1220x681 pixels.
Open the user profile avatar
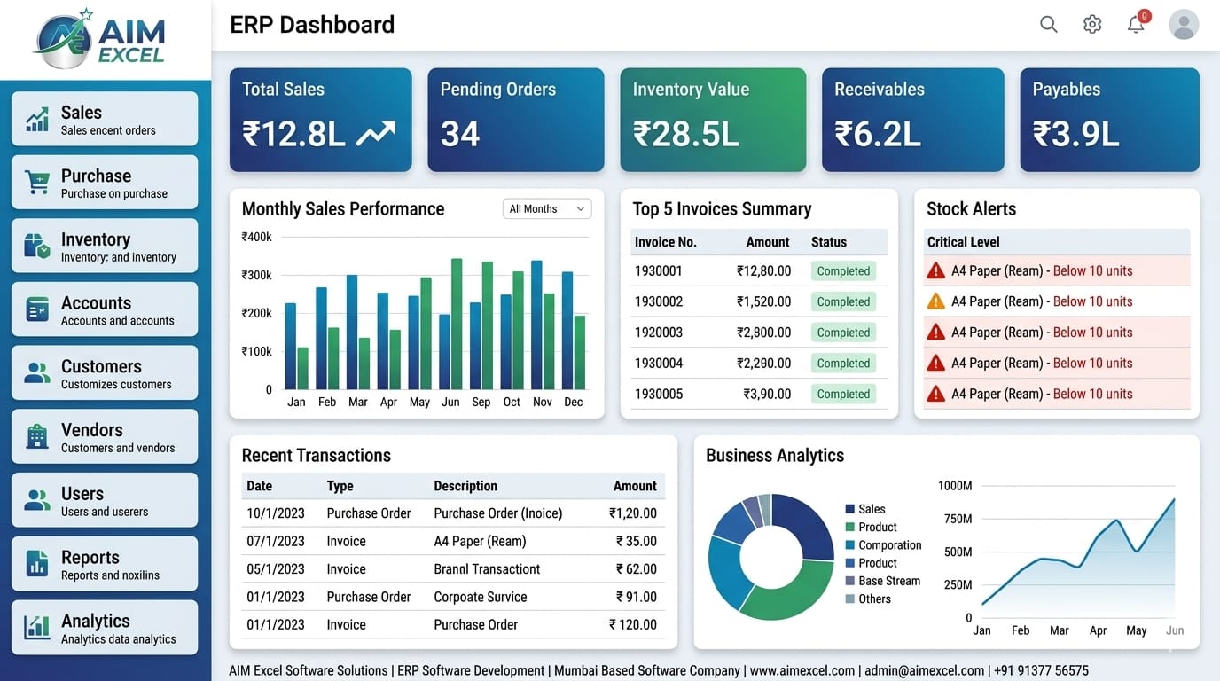[1184, 25]
